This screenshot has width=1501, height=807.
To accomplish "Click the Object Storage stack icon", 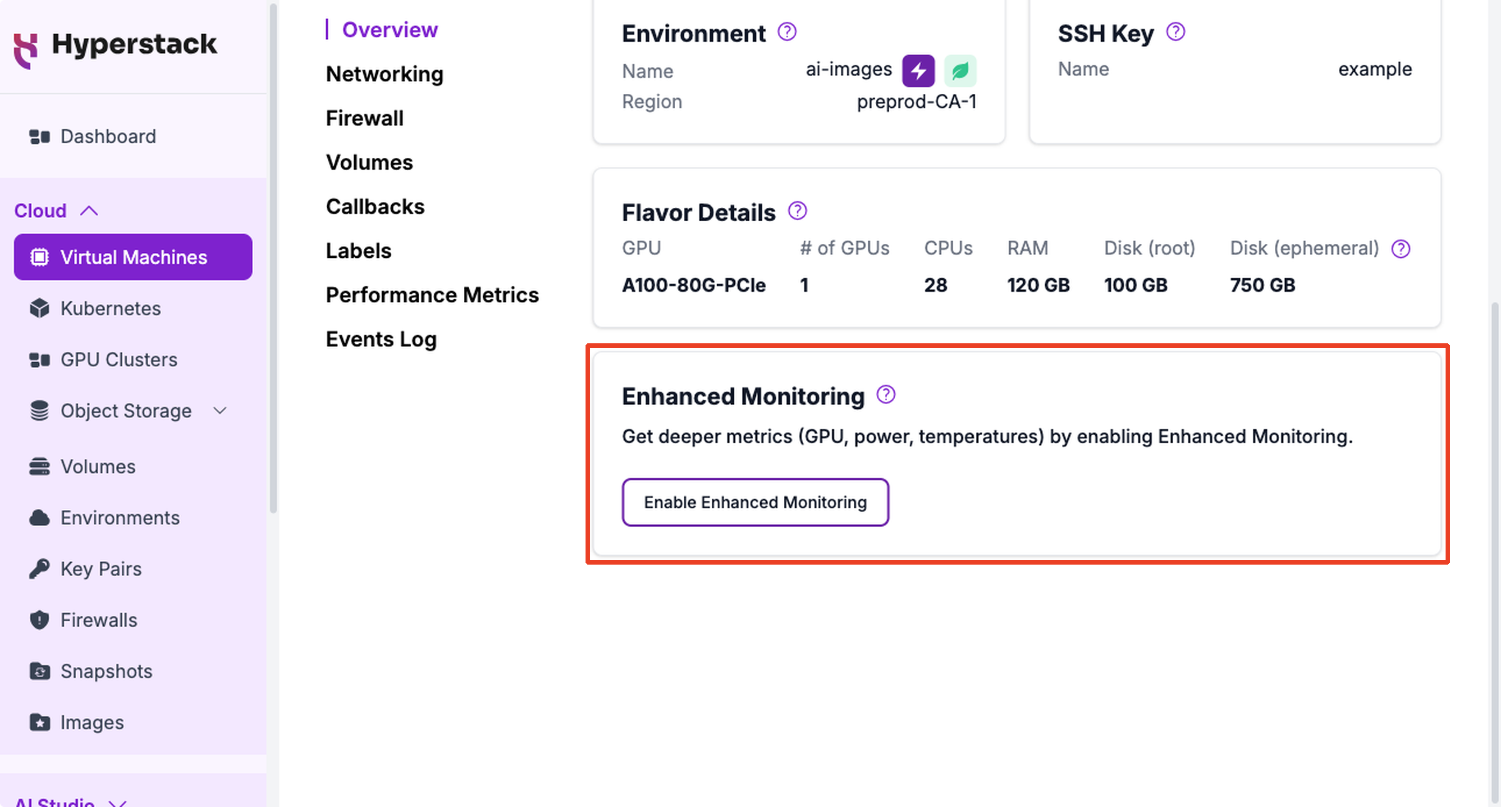I will 39,411.
